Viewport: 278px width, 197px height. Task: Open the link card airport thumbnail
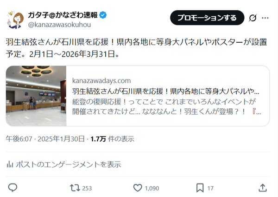[x=36, y=96]
